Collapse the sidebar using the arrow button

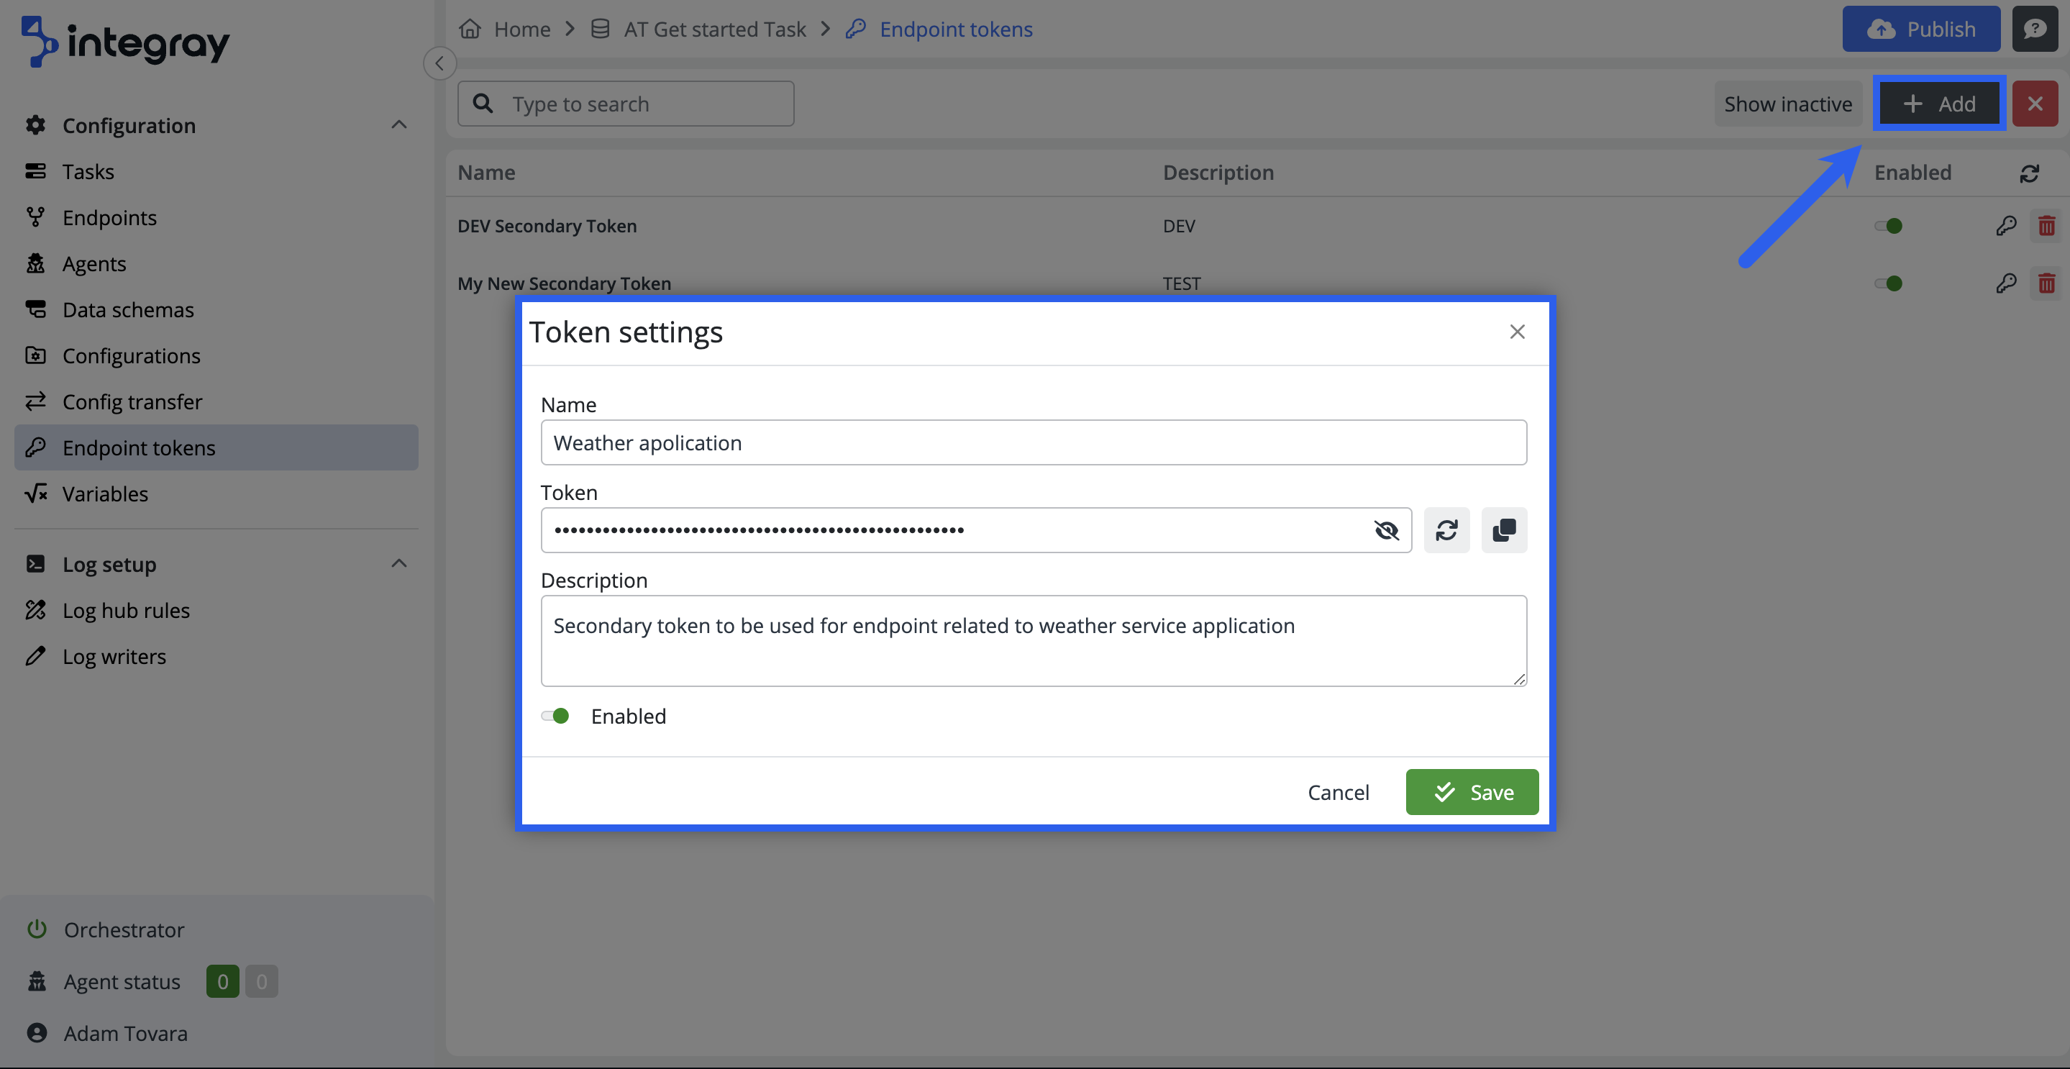(439, 63)
